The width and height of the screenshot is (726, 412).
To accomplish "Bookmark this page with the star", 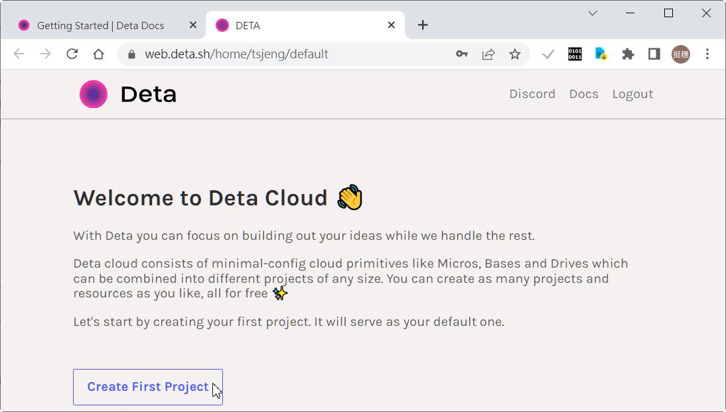I will (x=515, y=54).
